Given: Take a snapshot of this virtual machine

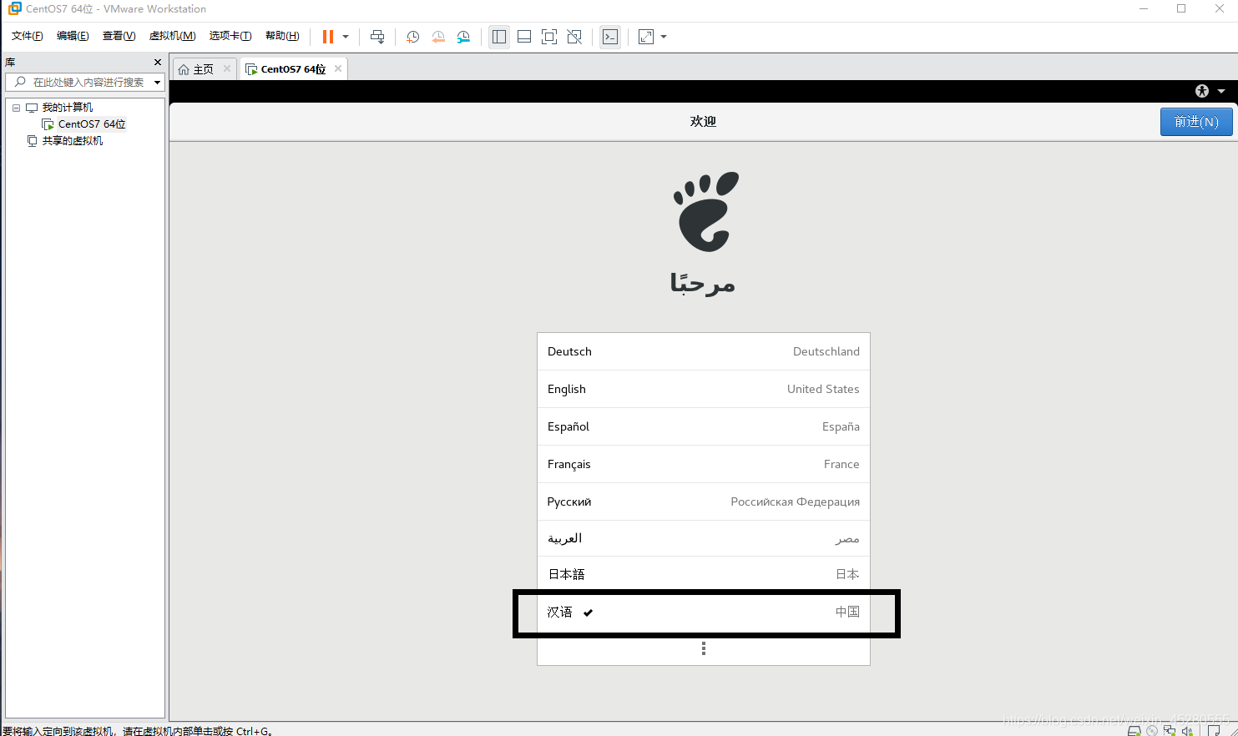Looking at the screenshot, I should click(x=412, y=37).
